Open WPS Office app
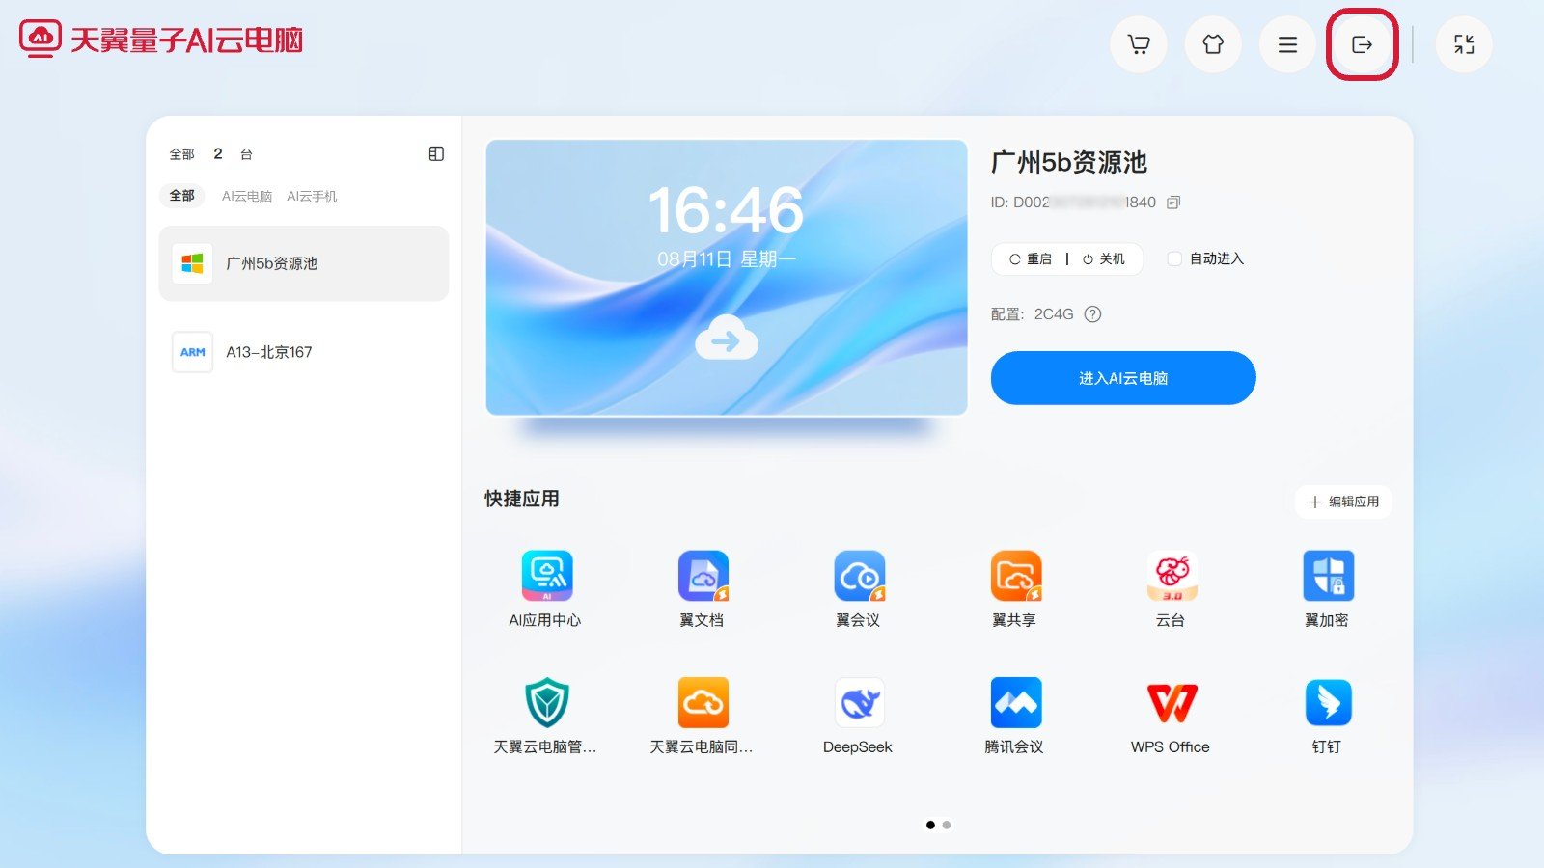This screenshot has height=868, width=1544. (1172, 716)
